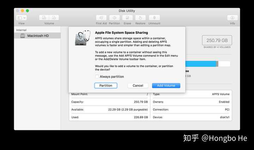Click the Connection value PCI
The height and width of the screenshot is (150, 254).
pos(227,110)
